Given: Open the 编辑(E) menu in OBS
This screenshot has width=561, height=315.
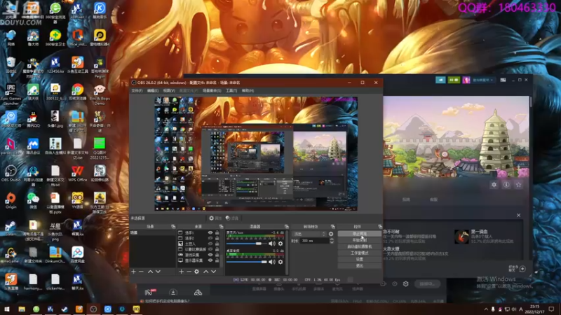Looking at the screenshot, I should point(153,91).
